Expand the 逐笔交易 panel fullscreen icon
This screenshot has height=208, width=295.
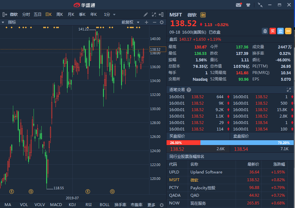(x=289, y=90)
